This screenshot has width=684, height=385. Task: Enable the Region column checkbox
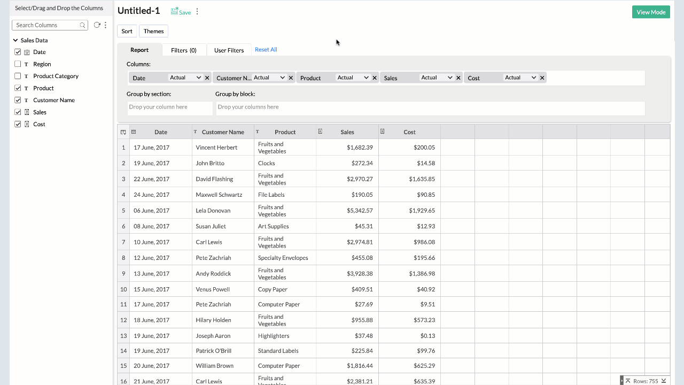(18, 64)
